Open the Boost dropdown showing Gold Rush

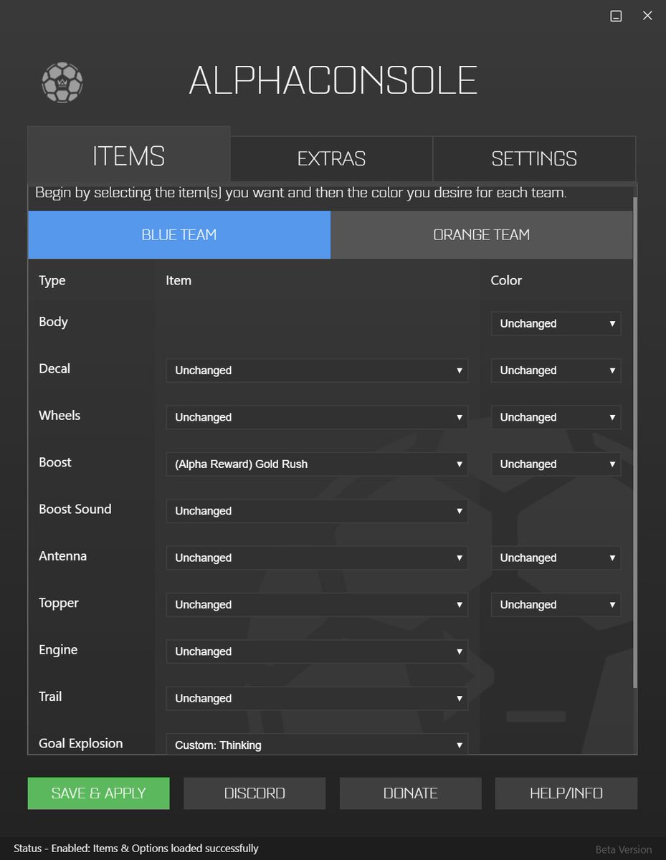click(316, 464)
